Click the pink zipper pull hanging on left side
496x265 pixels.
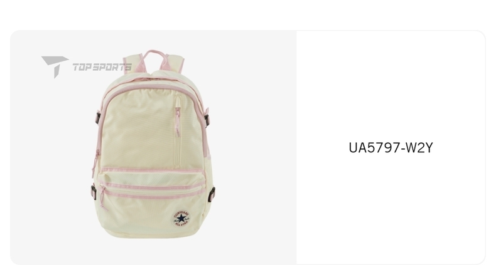tap(95, 162)
